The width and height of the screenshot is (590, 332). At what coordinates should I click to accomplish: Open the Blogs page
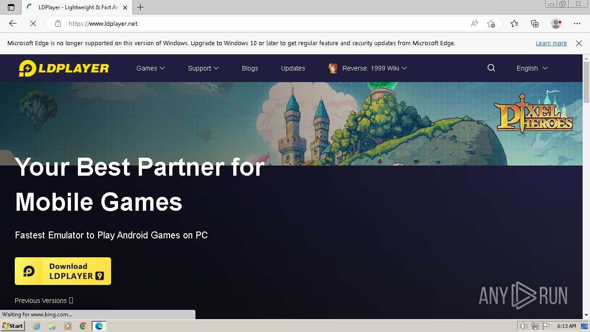point(250,68)
